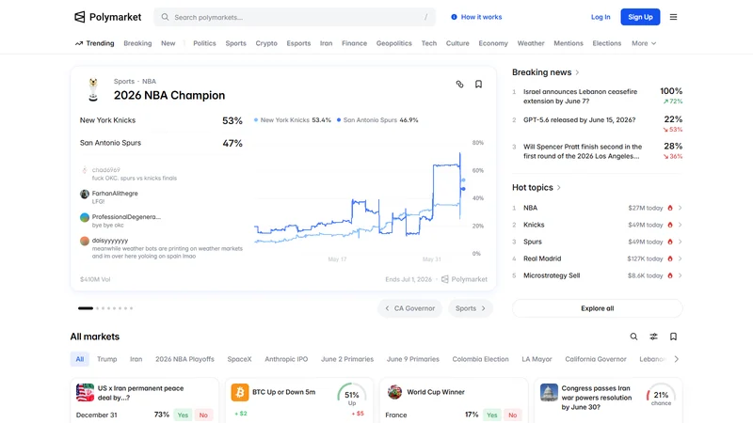Filter markets by Iran tag chip
753x423 pixels.
[136, 359]
